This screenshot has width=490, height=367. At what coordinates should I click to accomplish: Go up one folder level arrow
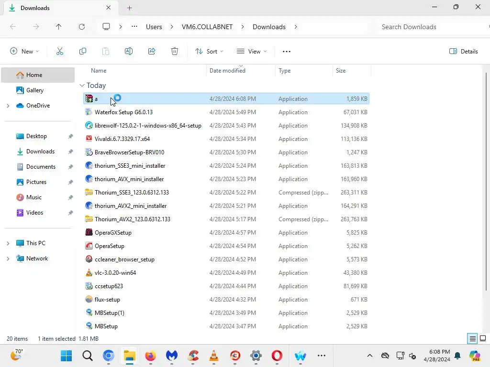pyautogui.click(x=59, y=27)
